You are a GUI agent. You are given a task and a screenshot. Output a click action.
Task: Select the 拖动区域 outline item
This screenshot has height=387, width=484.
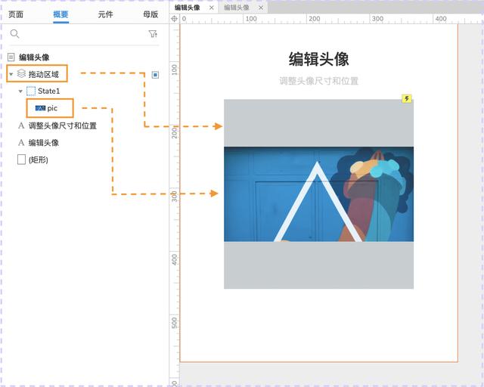click(x=44, y=74)
